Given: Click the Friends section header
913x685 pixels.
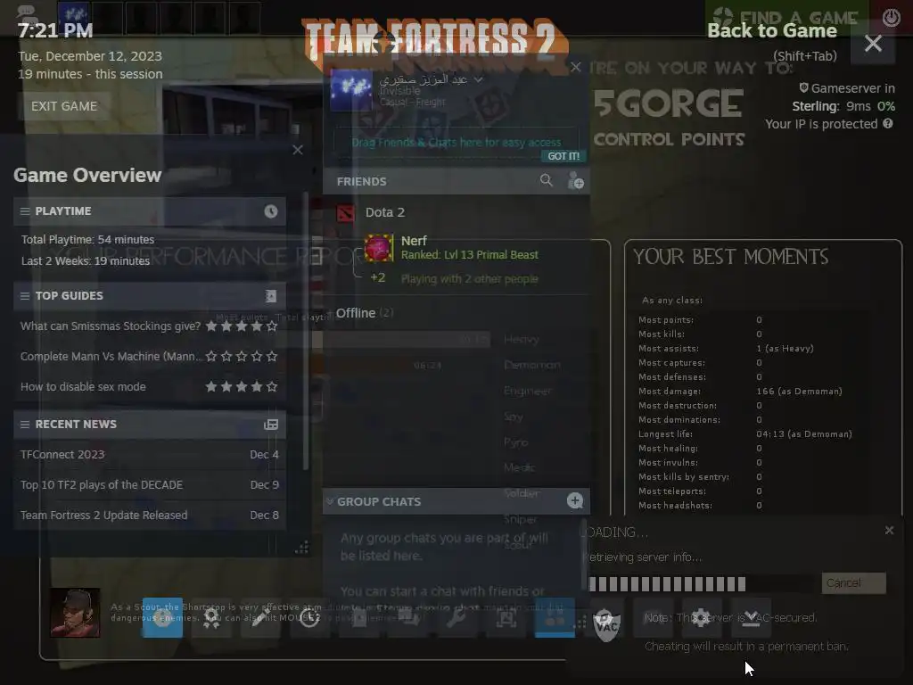Looking at the screenshot, I should pyautogui.click(x=456, y=181).
